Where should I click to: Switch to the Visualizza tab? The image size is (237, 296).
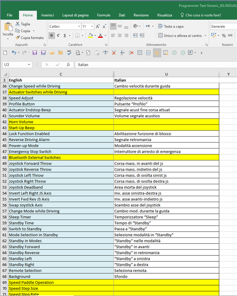coord(164,15)
